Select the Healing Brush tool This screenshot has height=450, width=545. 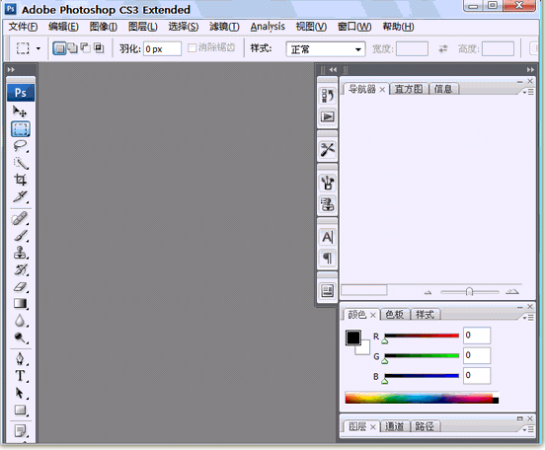point(20,219)
